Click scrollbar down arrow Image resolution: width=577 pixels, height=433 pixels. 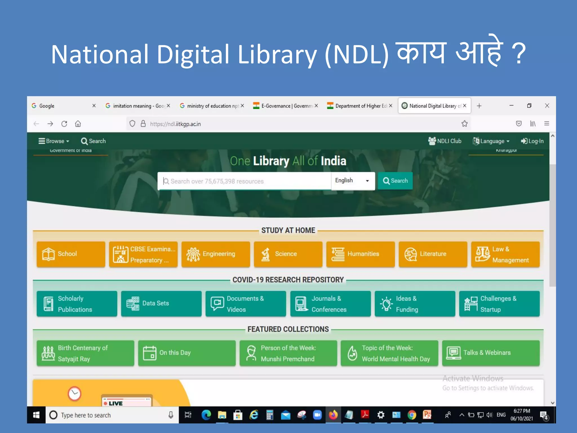(552, 403)
